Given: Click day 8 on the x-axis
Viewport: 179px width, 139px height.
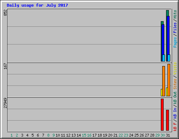Looking at the screenshot, I should click(x=48, y=135).
